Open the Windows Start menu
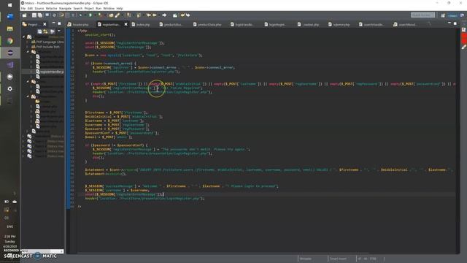 (9, 5)
